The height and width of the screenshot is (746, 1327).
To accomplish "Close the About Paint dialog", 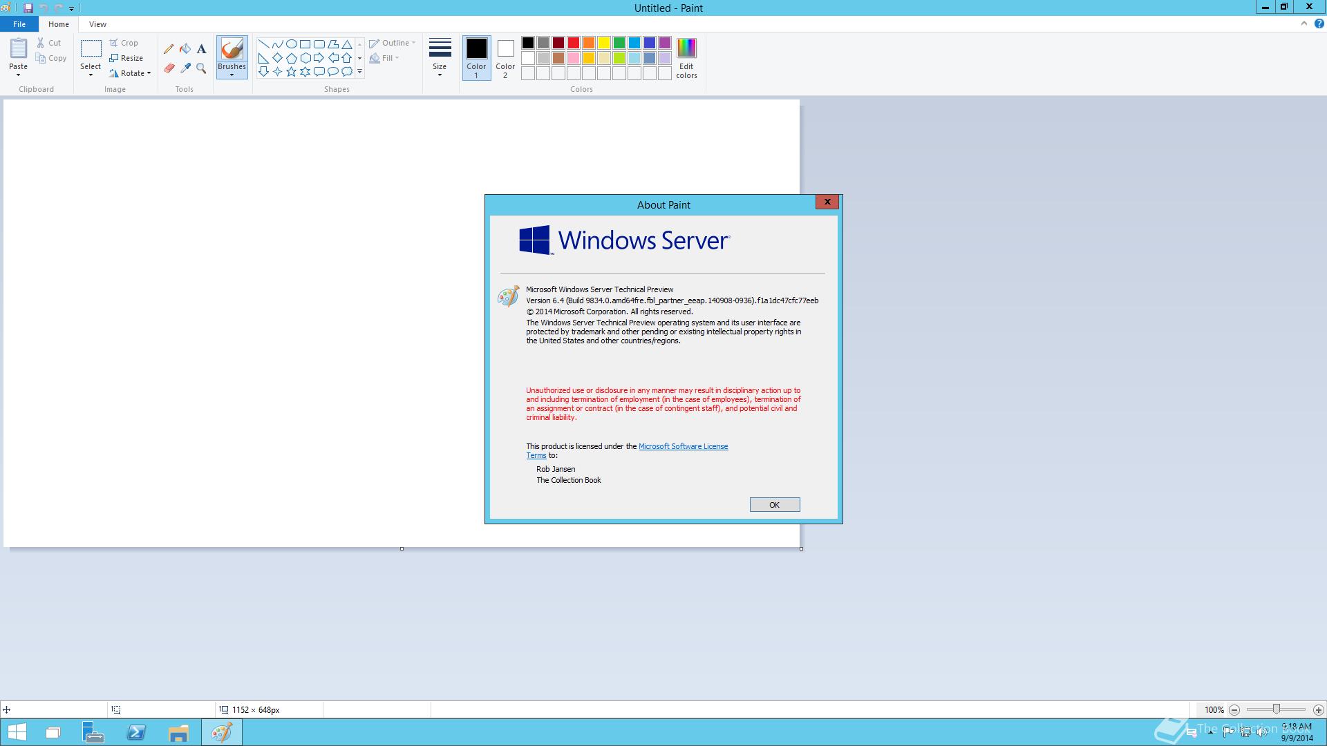I will pyautogui.click(x=827, y=202).
